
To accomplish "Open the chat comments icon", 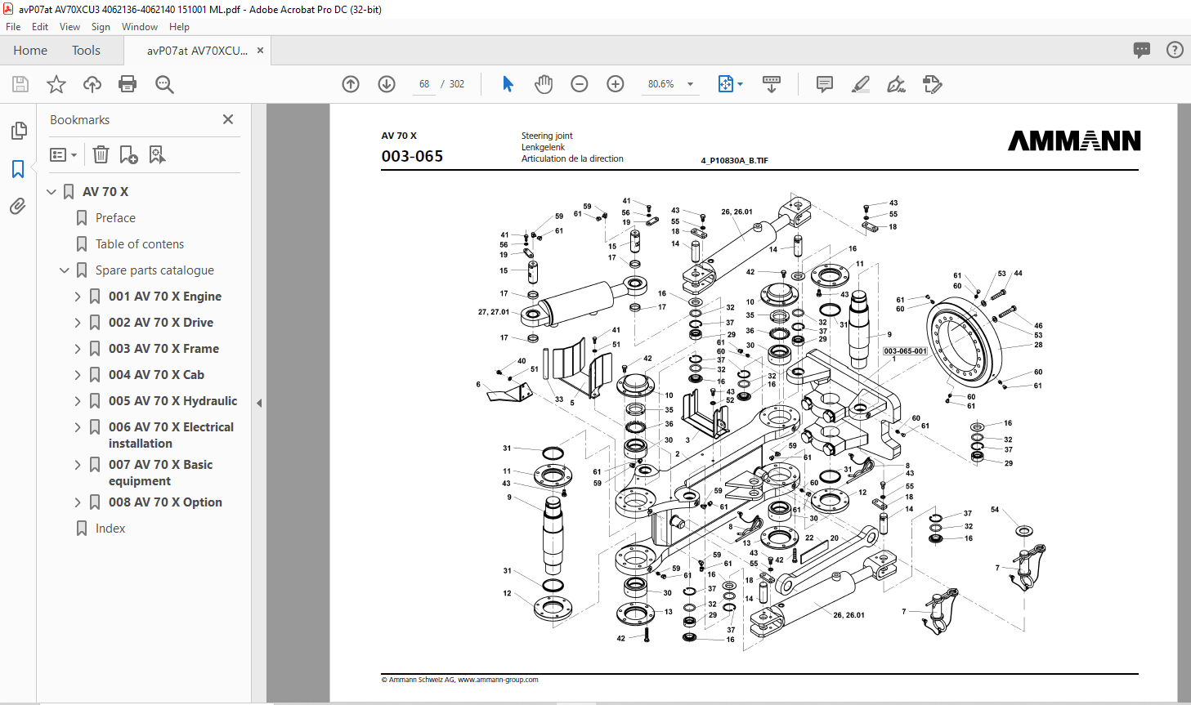I will [1142, 50].
